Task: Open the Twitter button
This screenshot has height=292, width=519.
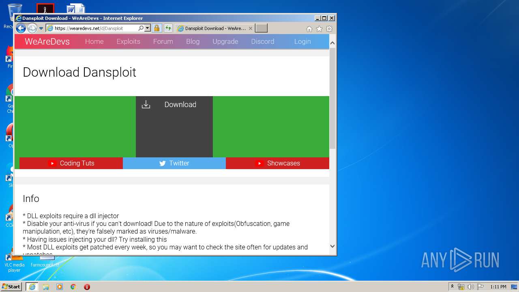Action: pyautogui.click(x=174, y=163)
